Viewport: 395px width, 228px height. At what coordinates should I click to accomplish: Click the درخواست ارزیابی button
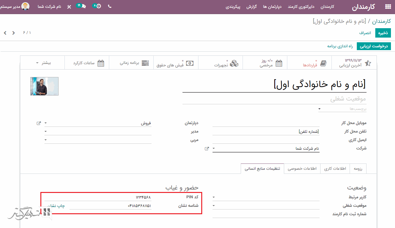click(374, 46)
